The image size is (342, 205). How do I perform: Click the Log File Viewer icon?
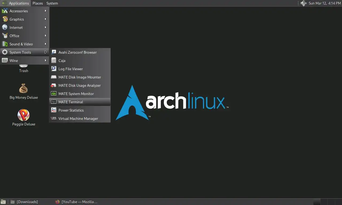pyautogui.click(x=54, y=69)
